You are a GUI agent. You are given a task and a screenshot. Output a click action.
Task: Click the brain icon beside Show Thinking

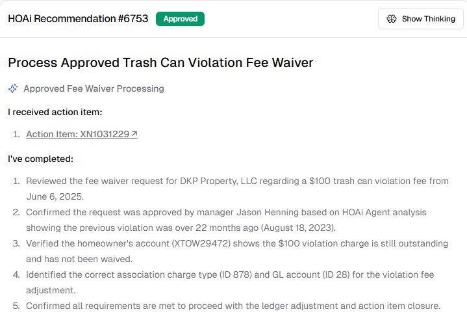pyautogui.click(x=391, y=19)
